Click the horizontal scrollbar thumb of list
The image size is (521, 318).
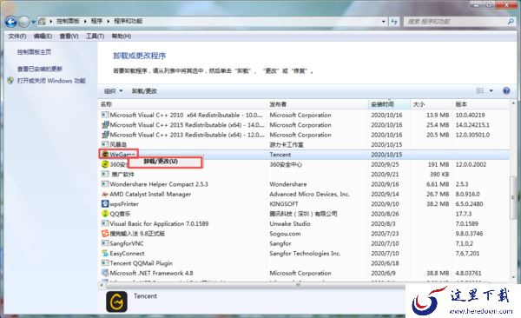(299, 285)
